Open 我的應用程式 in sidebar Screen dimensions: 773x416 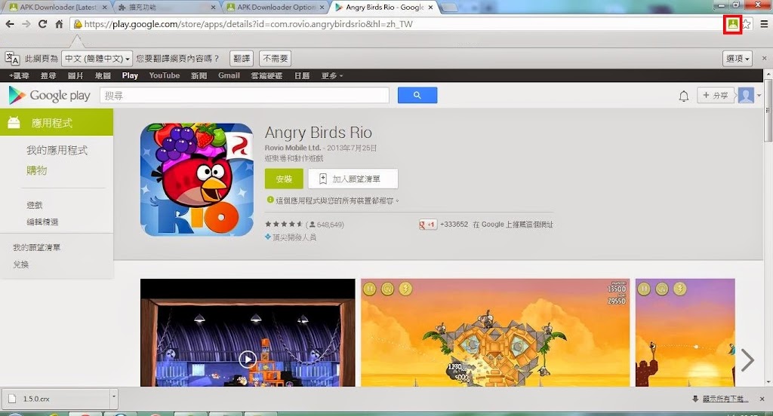pos(57,151)
